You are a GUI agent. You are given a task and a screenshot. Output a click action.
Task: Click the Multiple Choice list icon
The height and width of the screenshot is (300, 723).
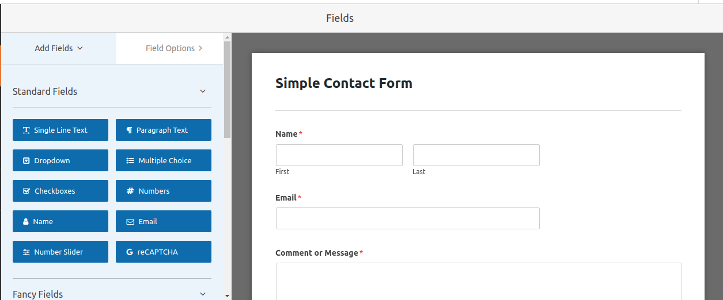click(x=130, y=161)
